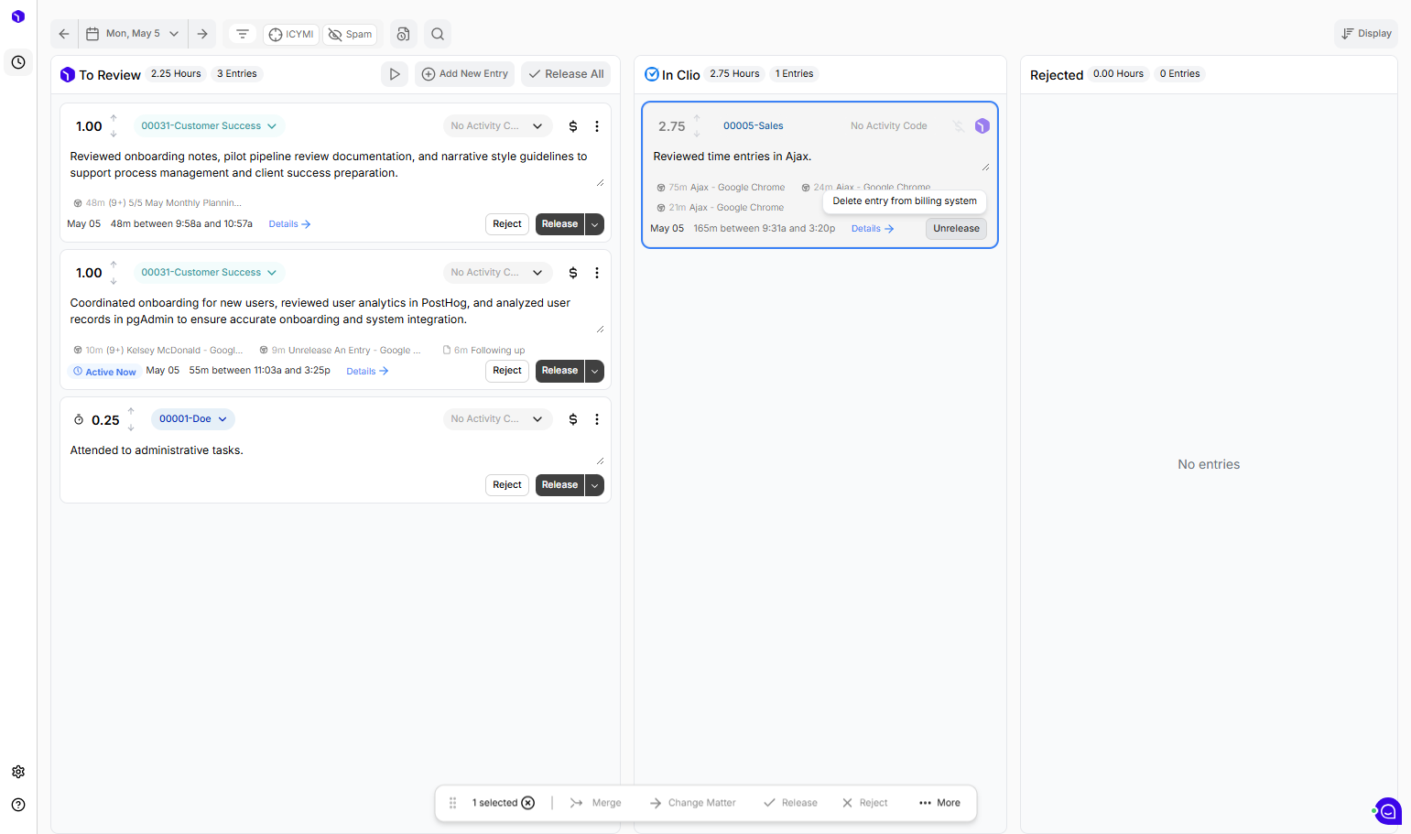The height and width of the screenshot is (834, 1411).
Task: Start timer play icon in To Review
Action: [x=395, y=74]
